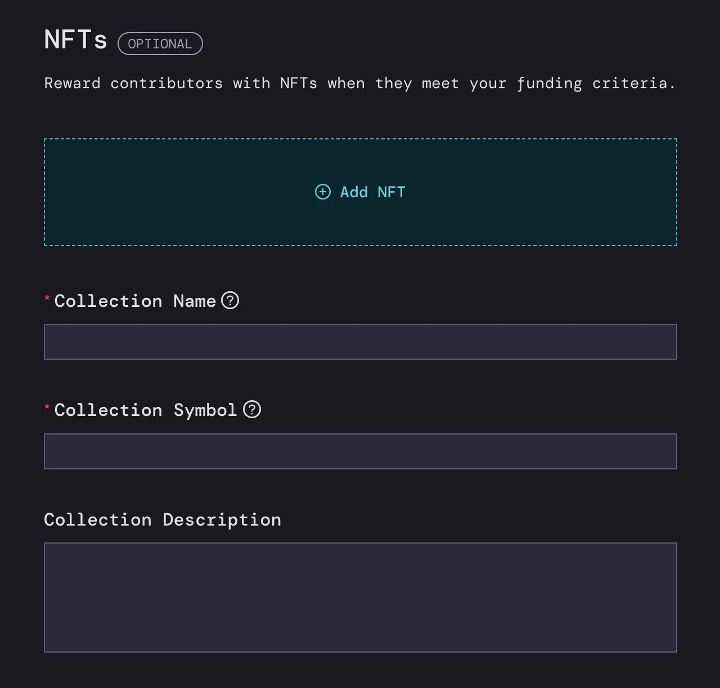Focus the Collection Symbol input field
Viewport: 720px width, 688px height.
tap(360, 451)
